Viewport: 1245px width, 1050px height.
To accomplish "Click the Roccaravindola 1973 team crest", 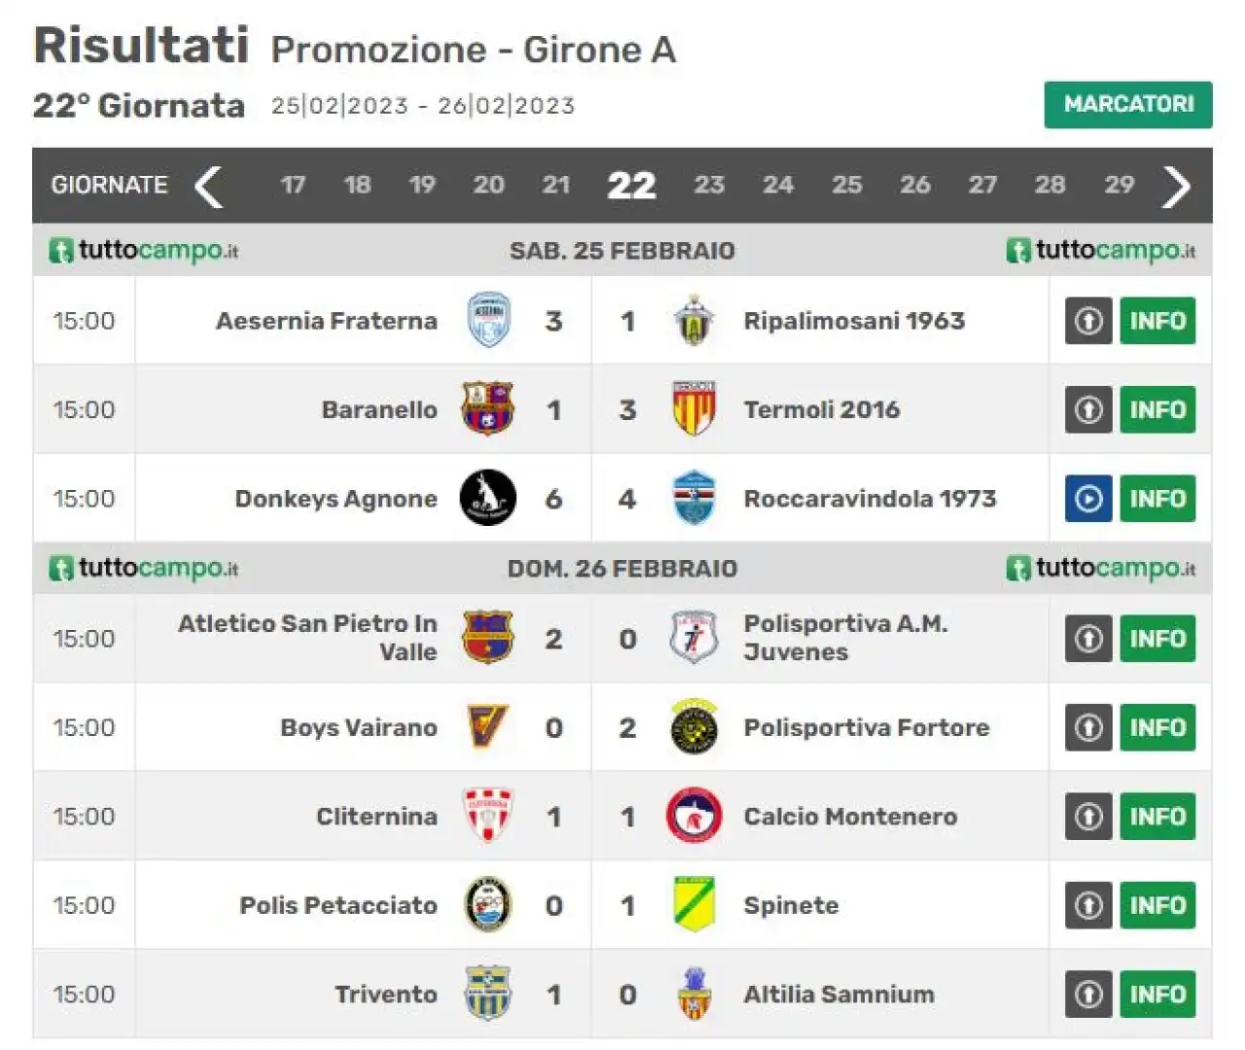I will point(694,498).
